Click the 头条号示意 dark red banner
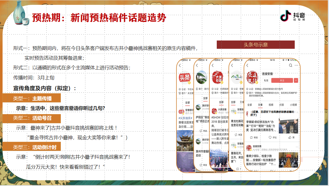The height and width of the screenshot is (186, 329). point(256,45)
